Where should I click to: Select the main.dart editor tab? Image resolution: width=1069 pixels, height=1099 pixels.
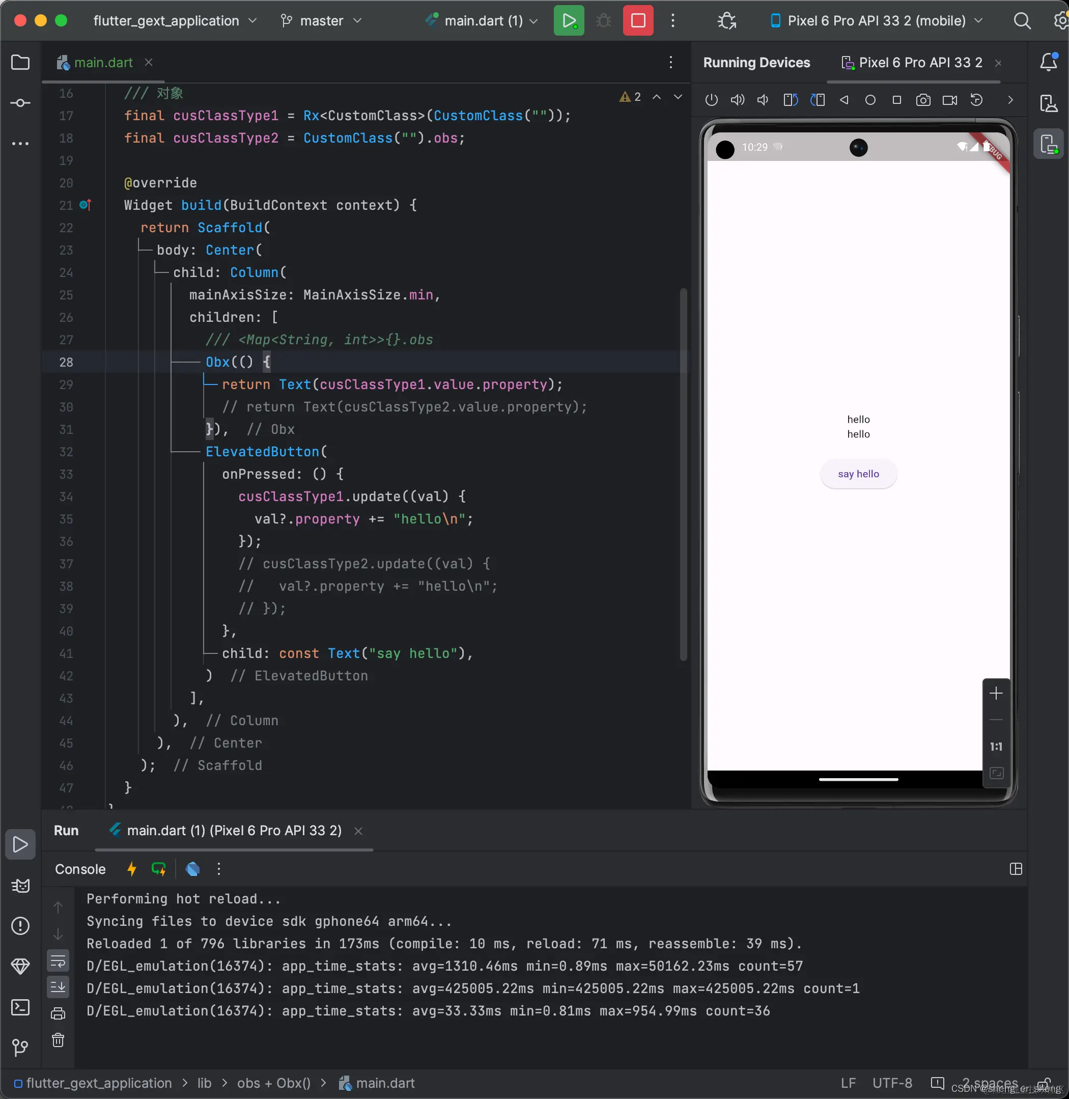(x=103, y=62)
